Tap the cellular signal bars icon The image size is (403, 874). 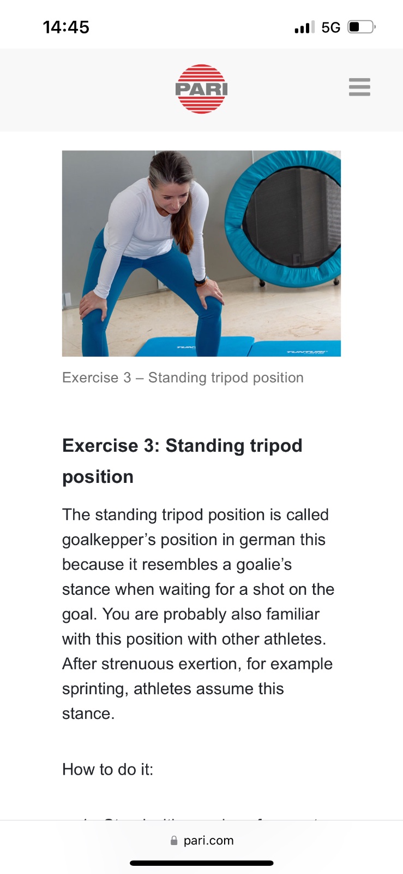304,27
